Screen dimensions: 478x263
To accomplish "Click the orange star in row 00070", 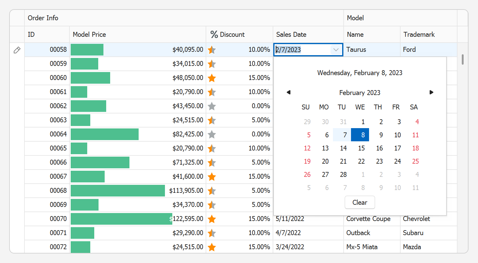I will point(212,219).
